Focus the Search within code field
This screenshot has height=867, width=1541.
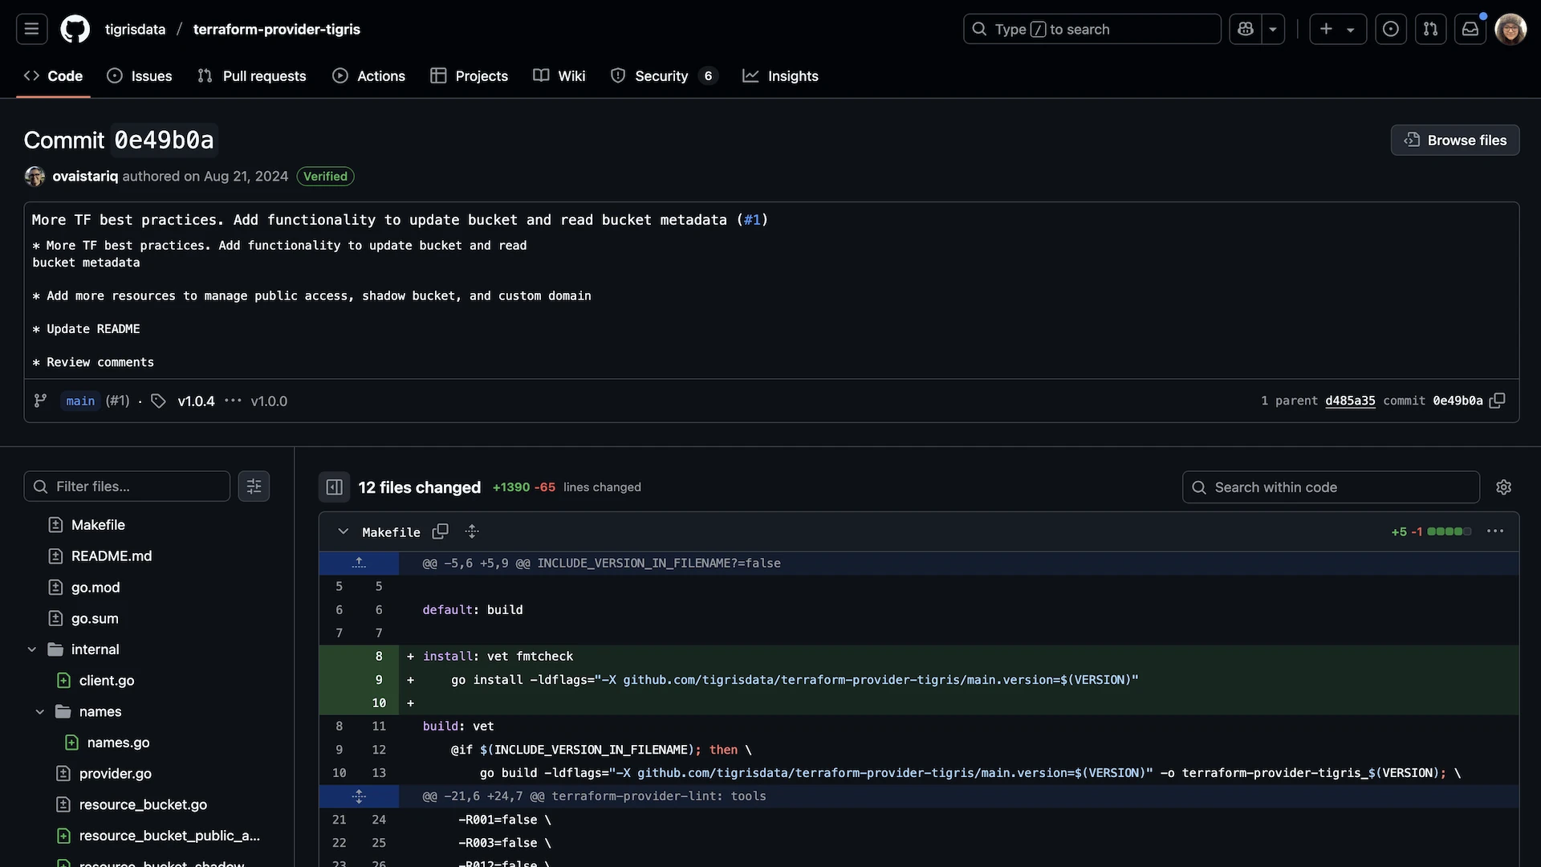(x=1331, y=487)
